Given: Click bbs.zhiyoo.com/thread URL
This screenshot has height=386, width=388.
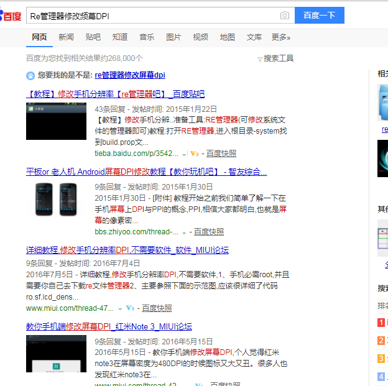Looking at the screenshot, I should click(x=136, y=232).
